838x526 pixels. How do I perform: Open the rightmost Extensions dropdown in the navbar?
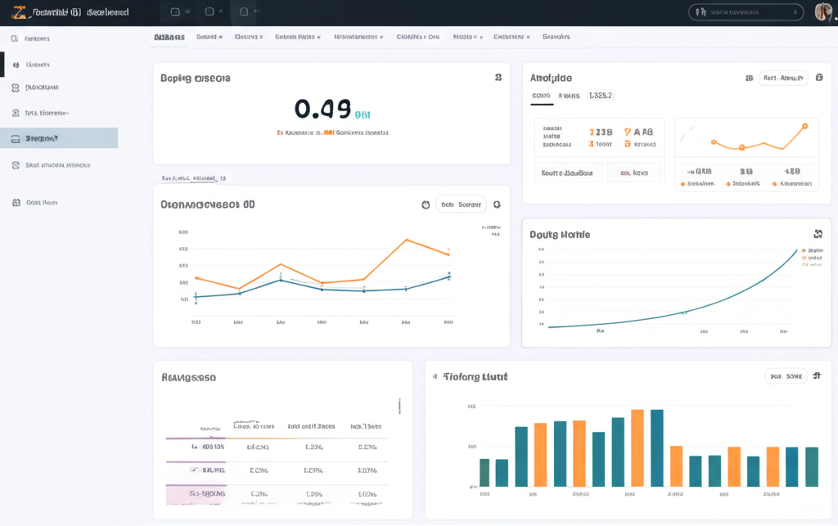coord(511,37)
